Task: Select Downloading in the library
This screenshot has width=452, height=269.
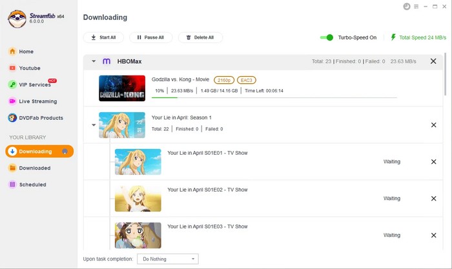Action: (x=39, y=151)
